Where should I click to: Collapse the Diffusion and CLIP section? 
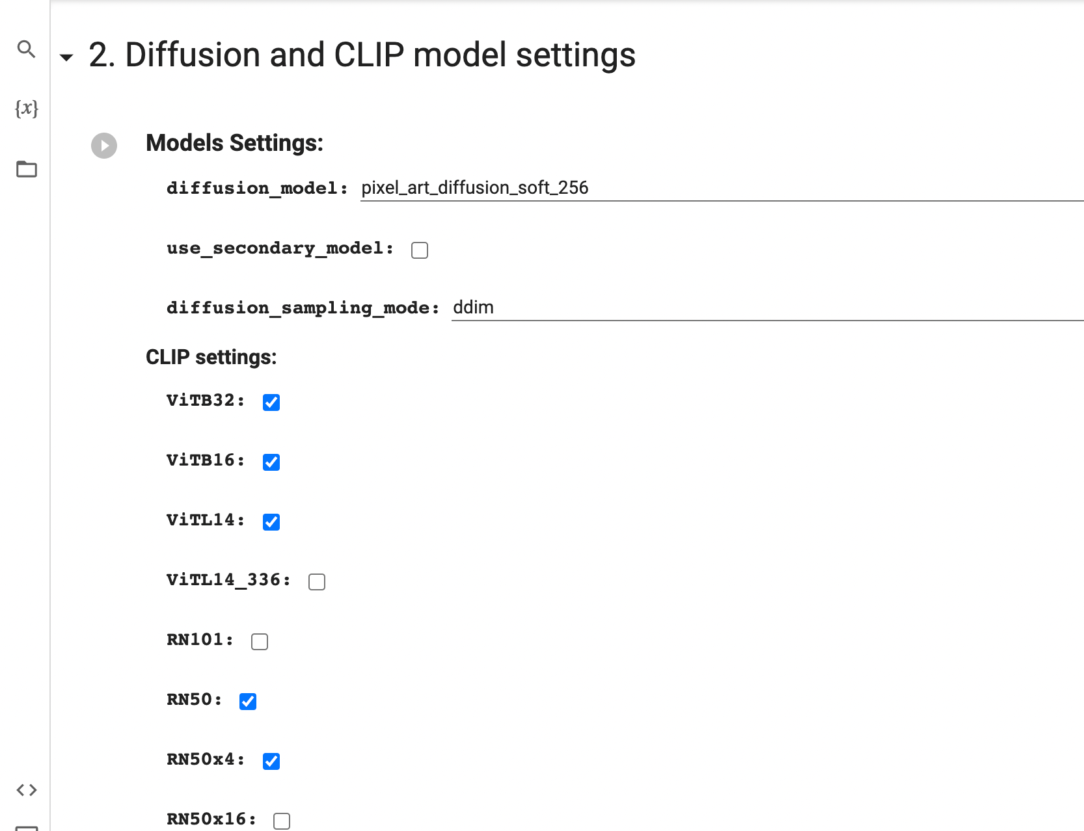click(66, 57)
